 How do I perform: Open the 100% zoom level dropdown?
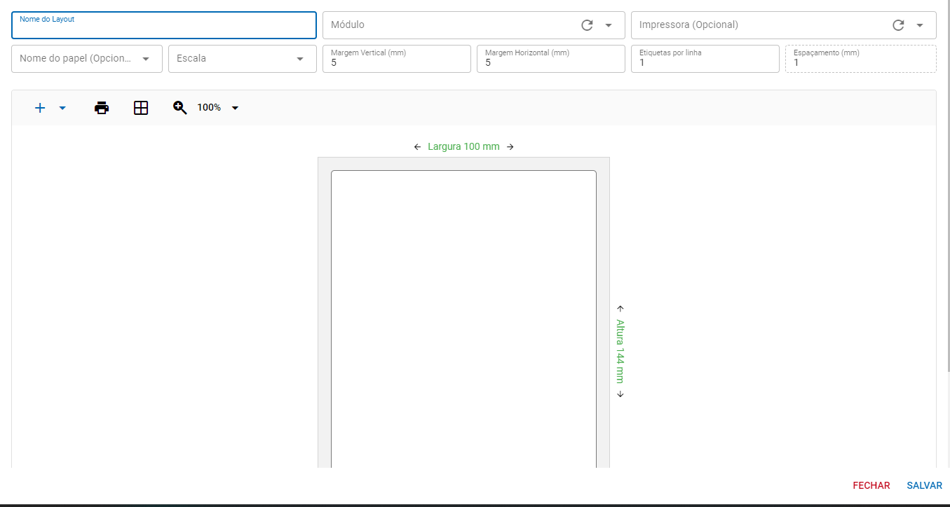(235, 108)
